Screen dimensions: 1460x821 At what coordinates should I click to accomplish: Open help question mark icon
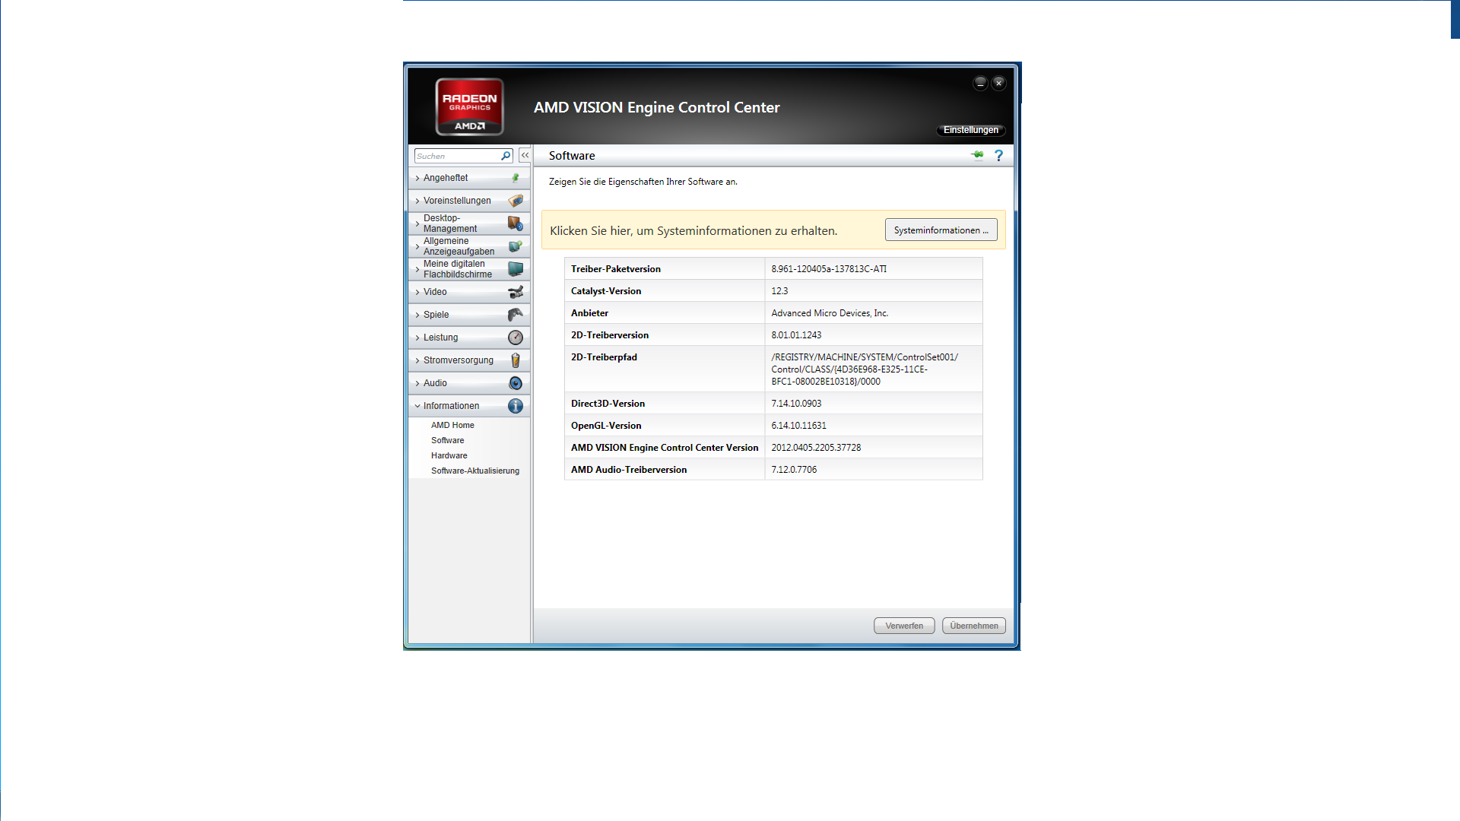[998, 155]
